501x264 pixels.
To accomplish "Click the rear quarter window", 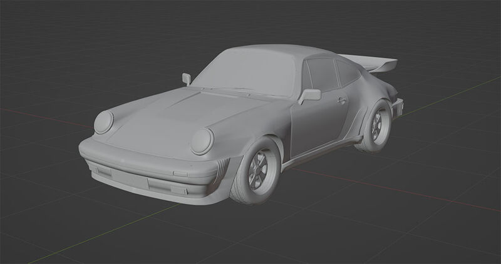I will [345, 73].
